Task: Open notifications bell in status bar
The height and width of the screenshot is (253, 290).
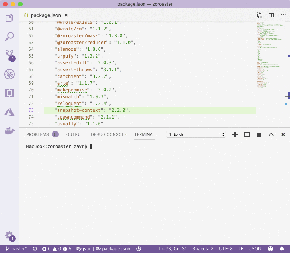Action: click(x=282, y=249)
